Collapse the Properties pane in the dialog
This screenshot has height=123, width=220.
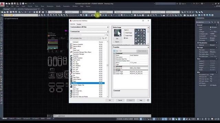tap(148, 47)
